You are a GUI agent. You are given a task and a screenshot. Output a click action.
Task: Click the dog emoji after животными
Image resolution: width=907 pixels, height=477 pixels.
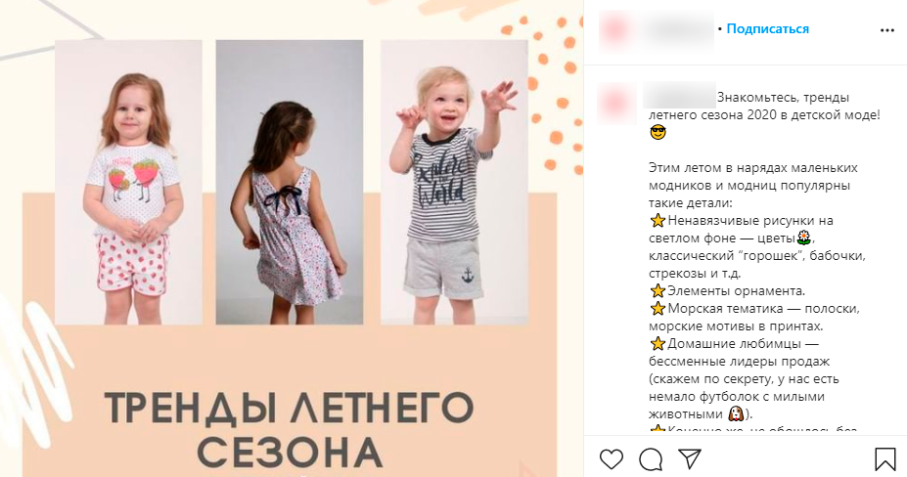(736, 414)
